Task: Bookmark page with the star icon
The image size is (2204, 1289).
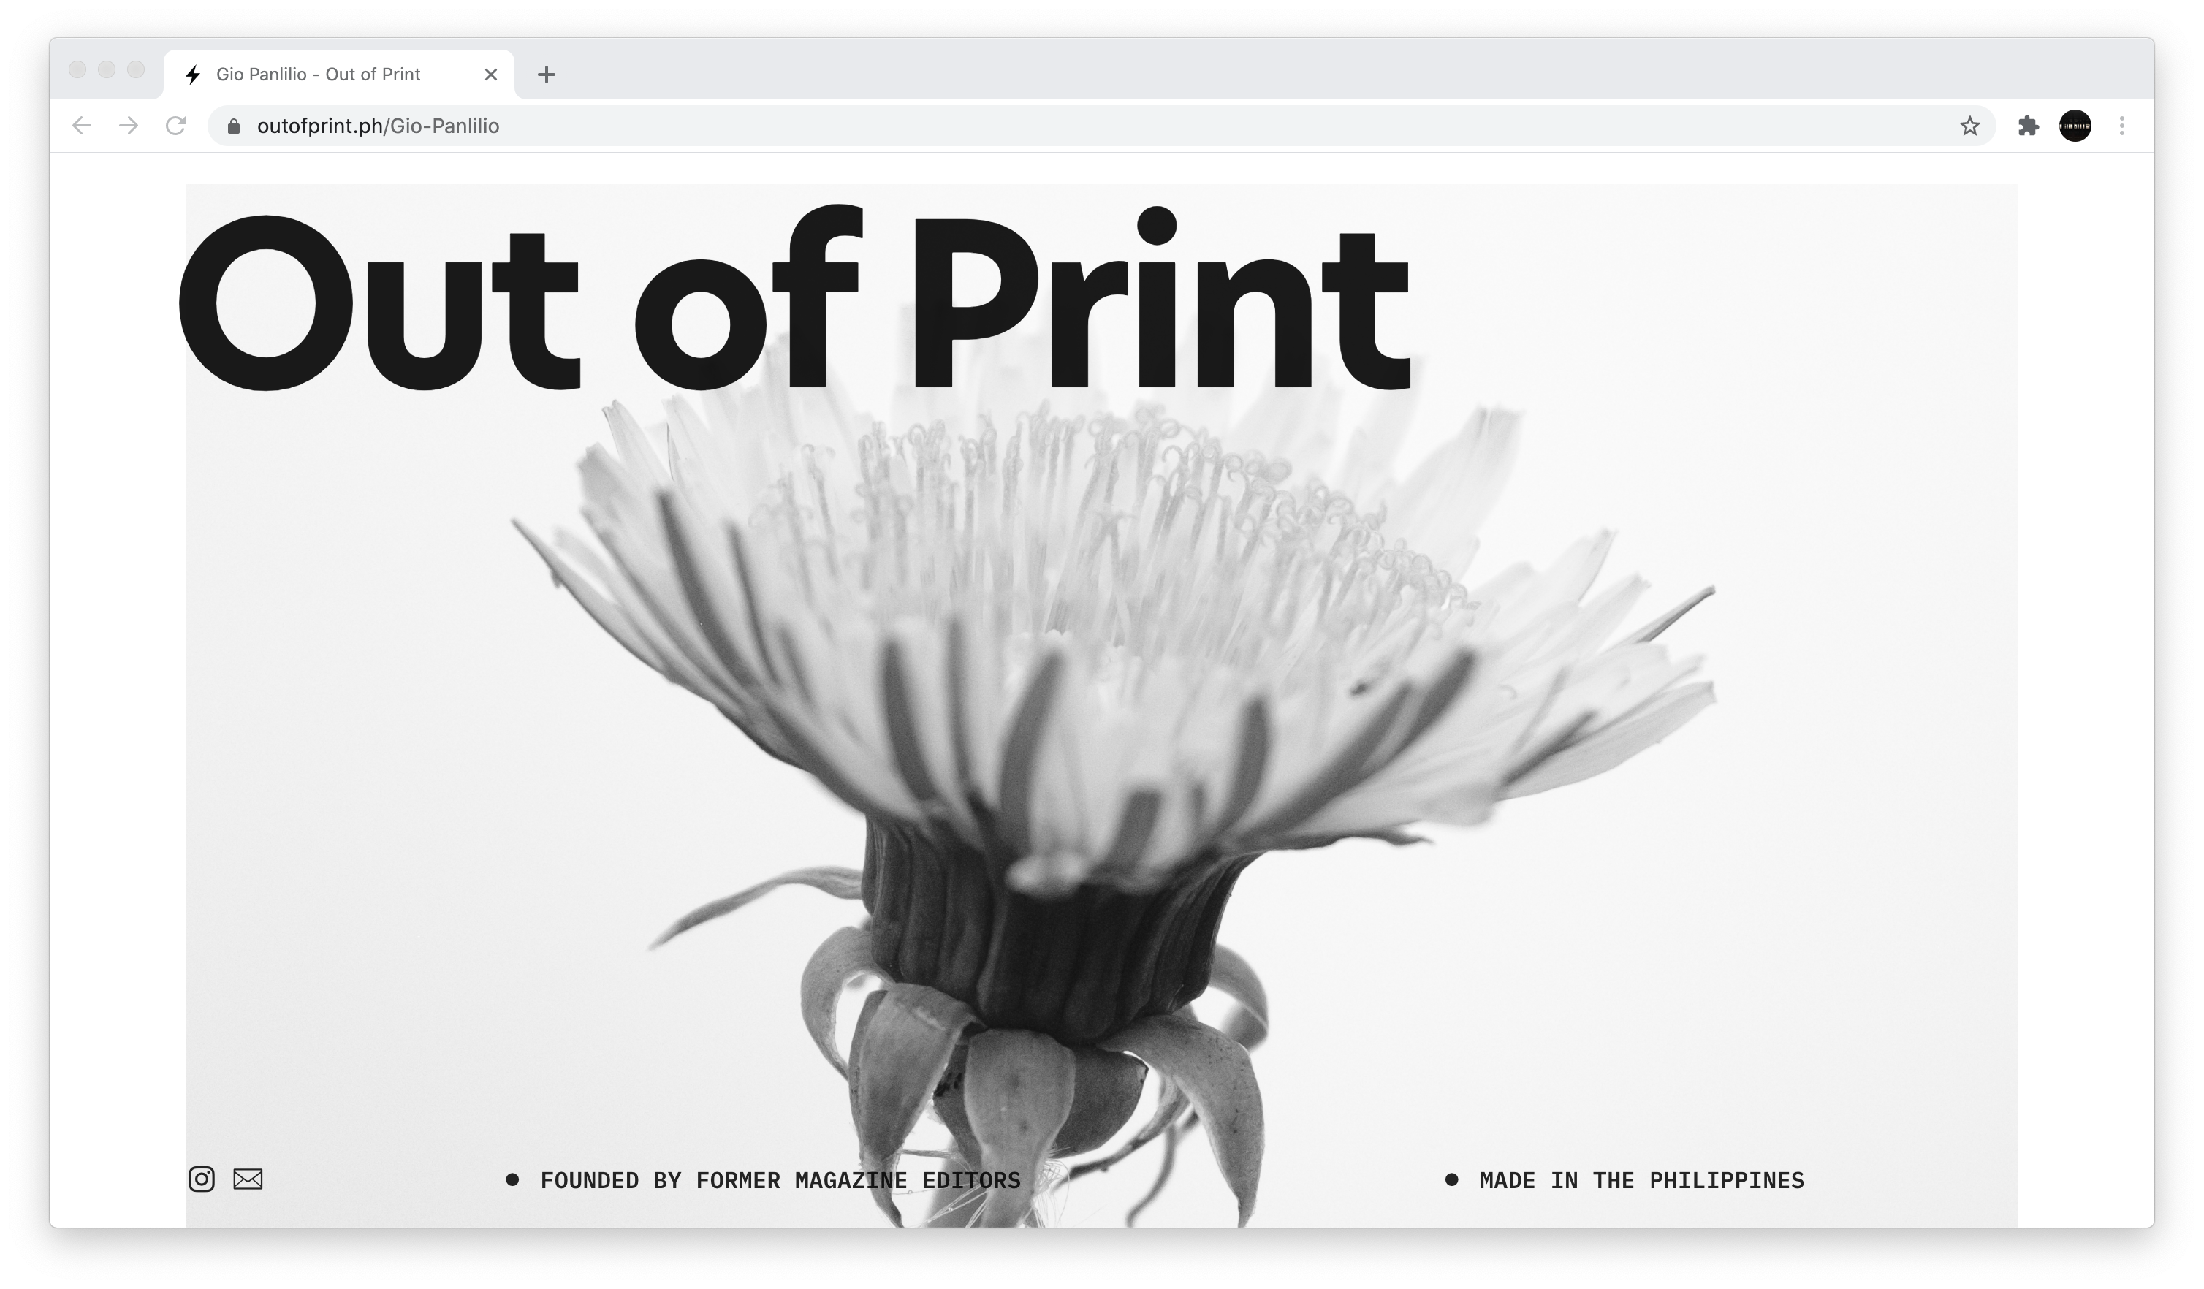Action: tap(1969, 126)
